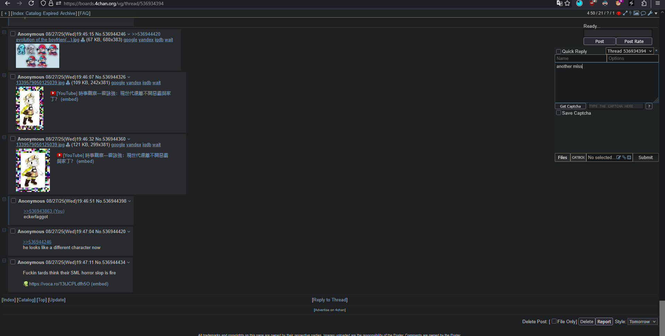Hide post No.536944326 with minus icon
This screenshot has height=336, width=665.
click(x=4, y=75)
